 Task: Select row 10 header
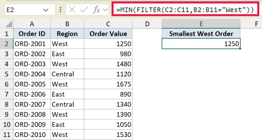[7, 124]
